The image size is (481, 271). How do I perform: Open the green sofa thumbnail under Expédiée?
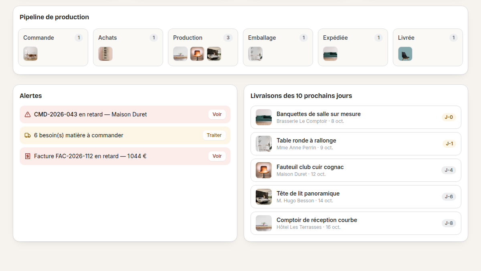pos(330,54)
